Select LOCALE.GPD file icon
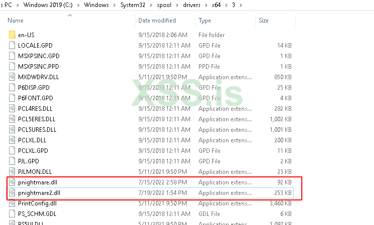The width and height of the screenshot is (374, 225). pyautogui.click(x=12, y=45)
